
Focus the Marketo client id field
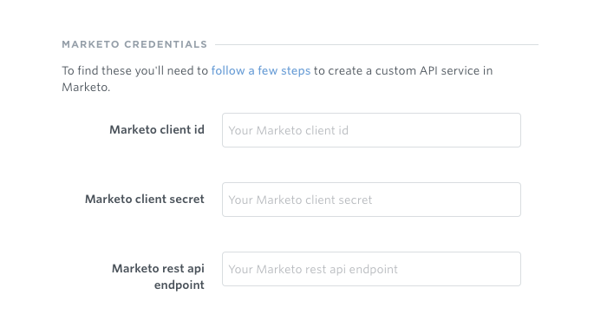pos(371,130)
